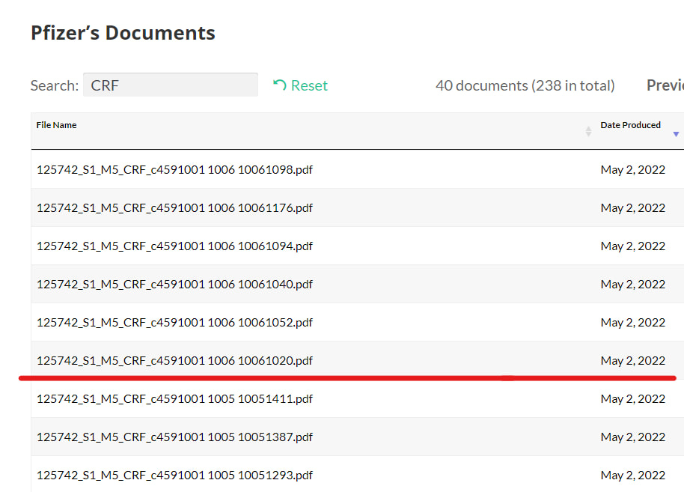This screenshot has height=492, width=684.
Task: Click the date in the 10051293.pdf row
Action: pyautogui.click(x=632, y=475)
